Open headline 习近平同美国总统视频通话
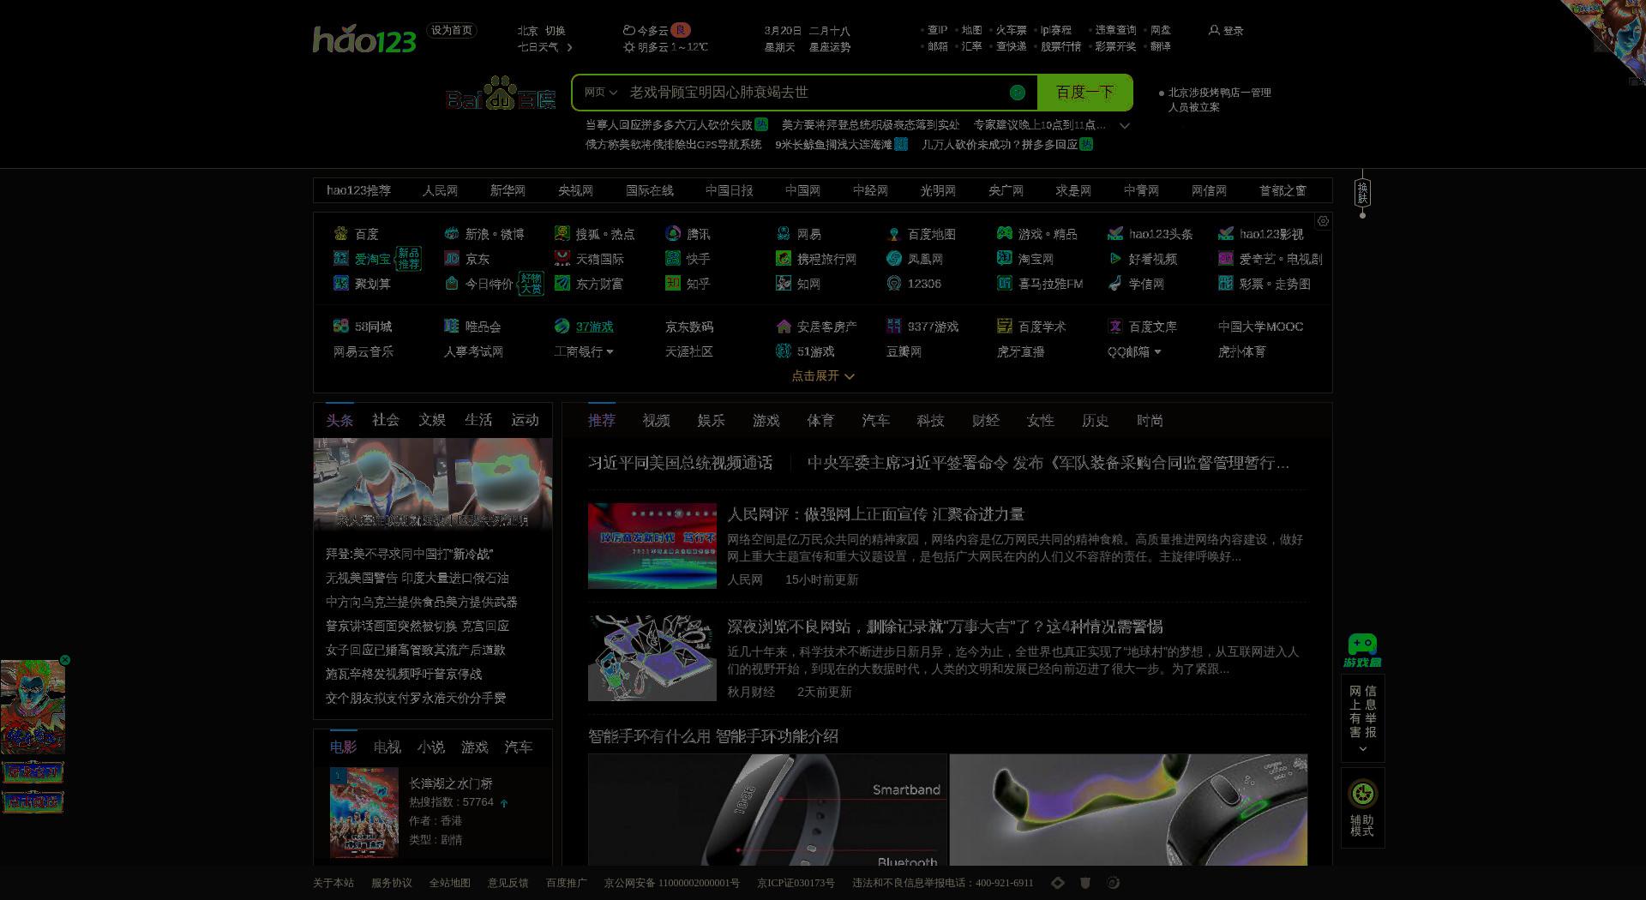This screenshot has height=900, width=1646. [x=681, y=463]
